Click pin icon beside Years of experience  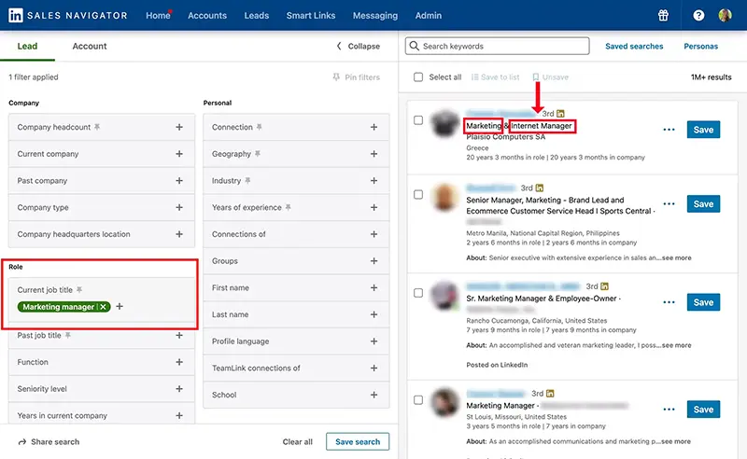point(288,207)
